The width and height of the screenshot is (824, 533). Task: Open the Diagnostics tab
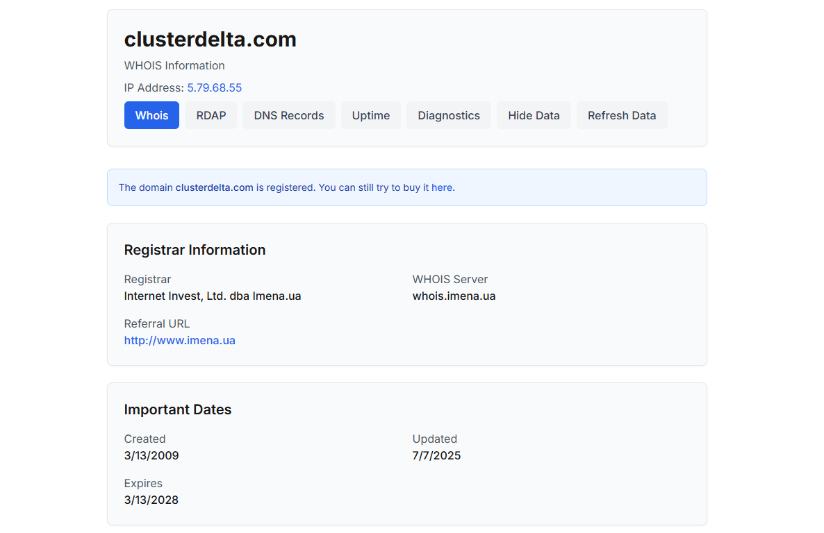pos(448,115)
